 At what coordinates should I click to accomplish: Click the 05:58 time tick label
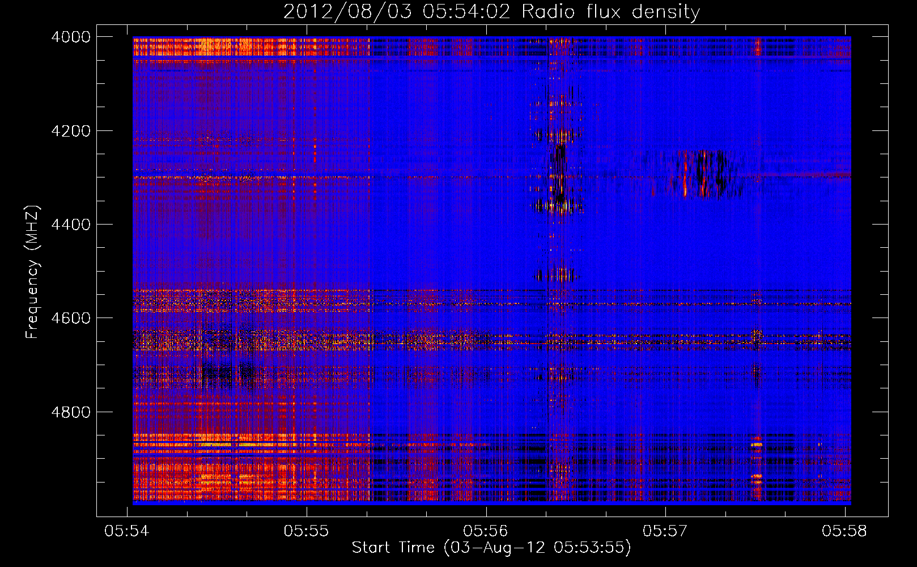[844, 531]
